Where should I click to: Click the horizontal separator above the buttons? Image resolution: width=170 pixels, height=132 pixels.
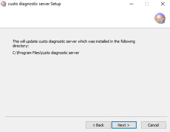pos(86,116)
